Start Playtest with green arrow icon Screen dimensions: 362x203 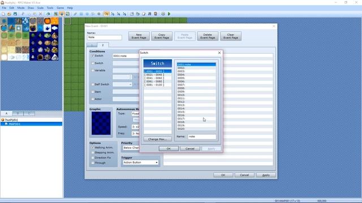pyautogui.click(x=169, y=14)
